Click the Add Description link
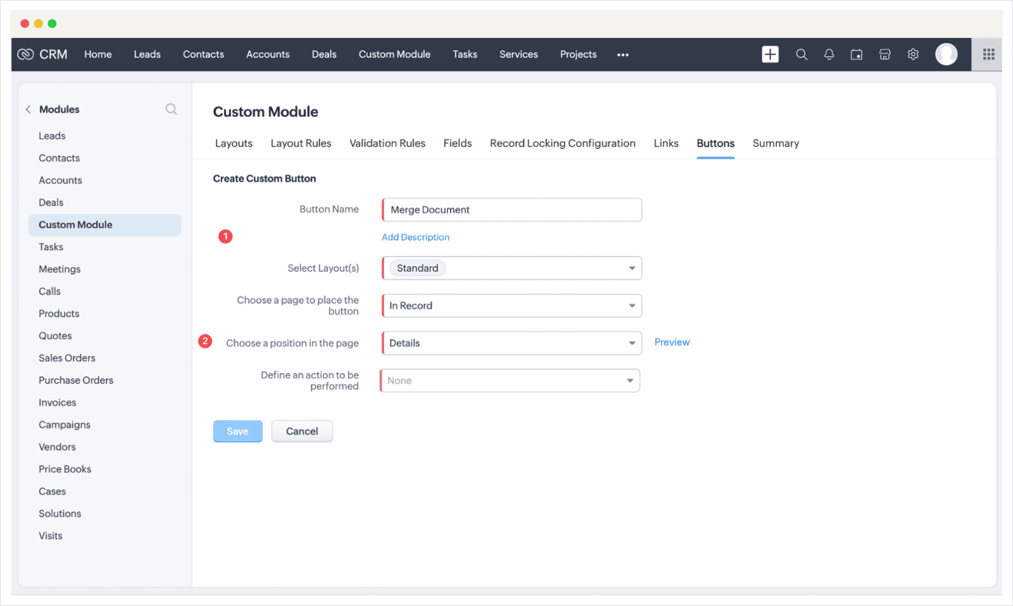 pyautogui.click(x=415, y=237)
